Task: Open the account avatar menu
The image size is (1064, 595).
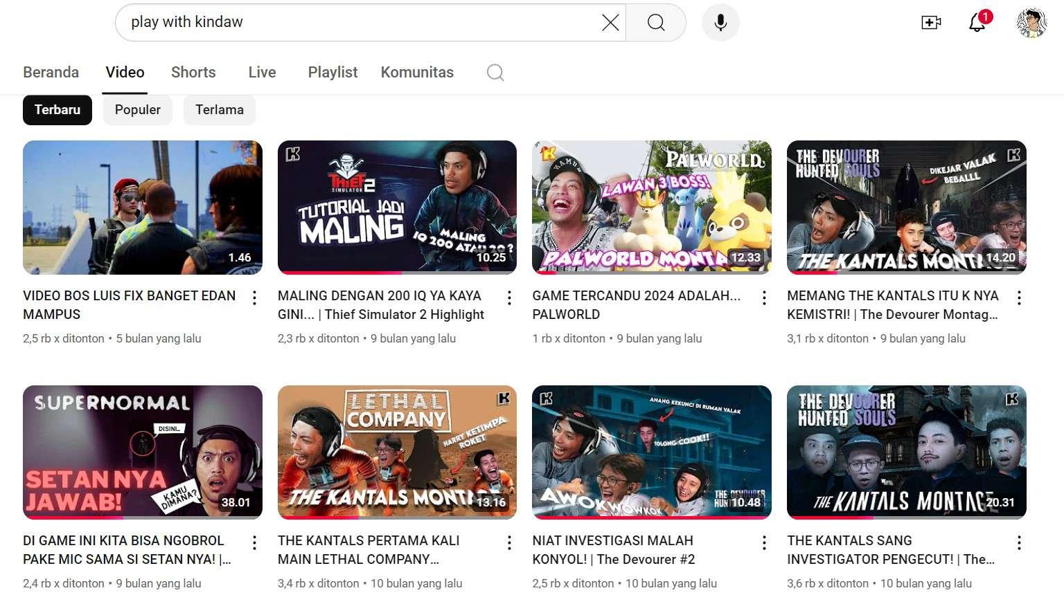Action: (1032, 22)
